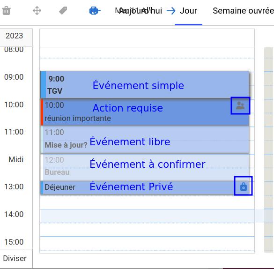Switch to the Semaine ouvrée tab
Viewport: 274px width, 269px height.
pyautogui.click(x=243, y=11)
